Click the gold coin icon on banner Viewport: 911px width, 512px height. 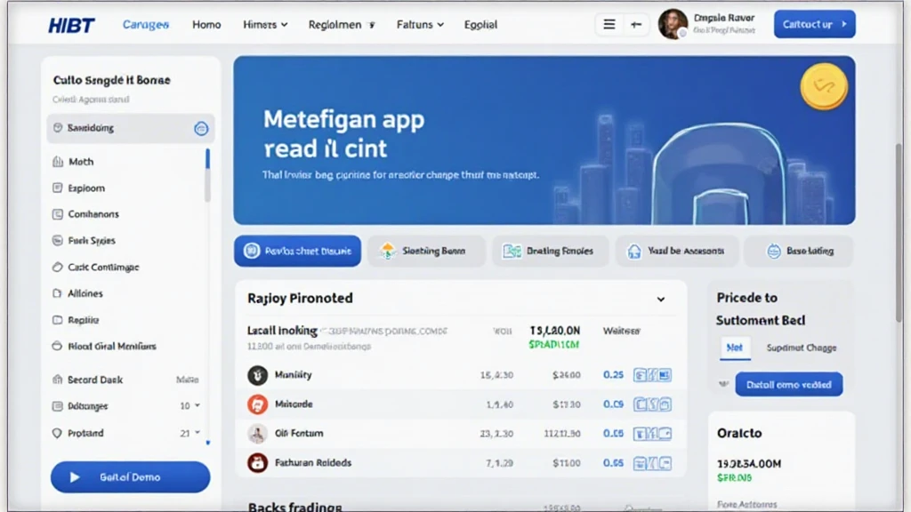(823, 87)
